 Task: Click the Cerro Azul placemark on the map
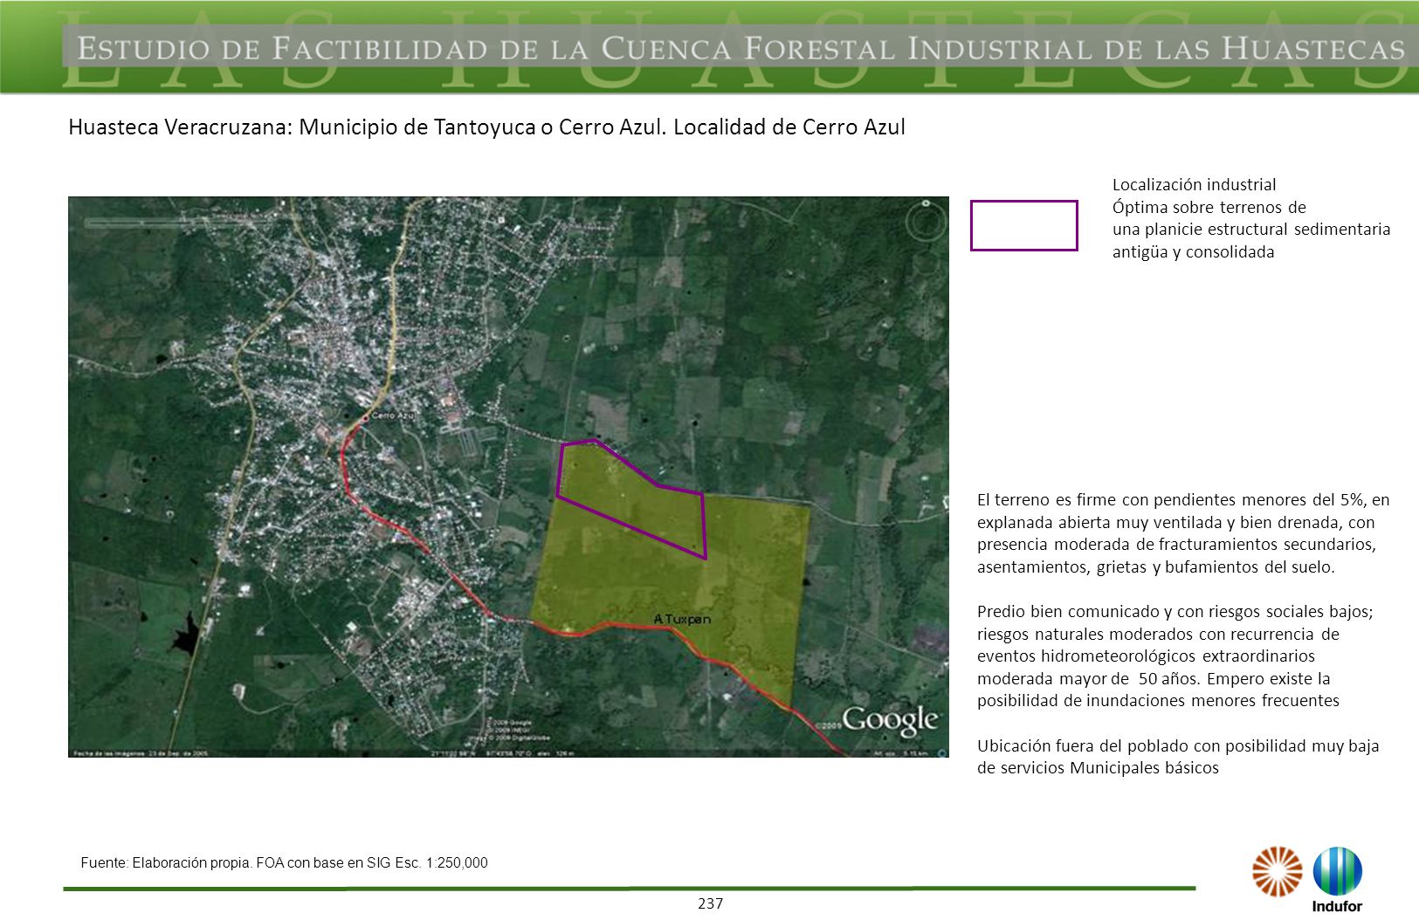click(365, 417)
